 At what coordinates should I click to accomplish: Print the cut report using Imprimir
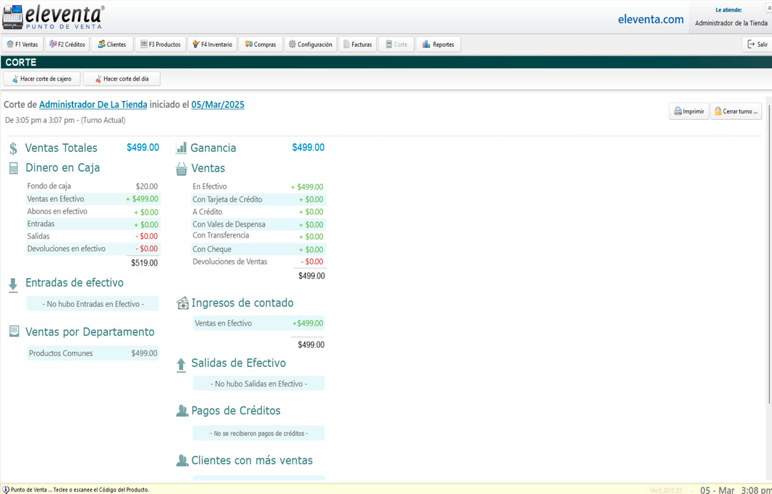(689, 111)
